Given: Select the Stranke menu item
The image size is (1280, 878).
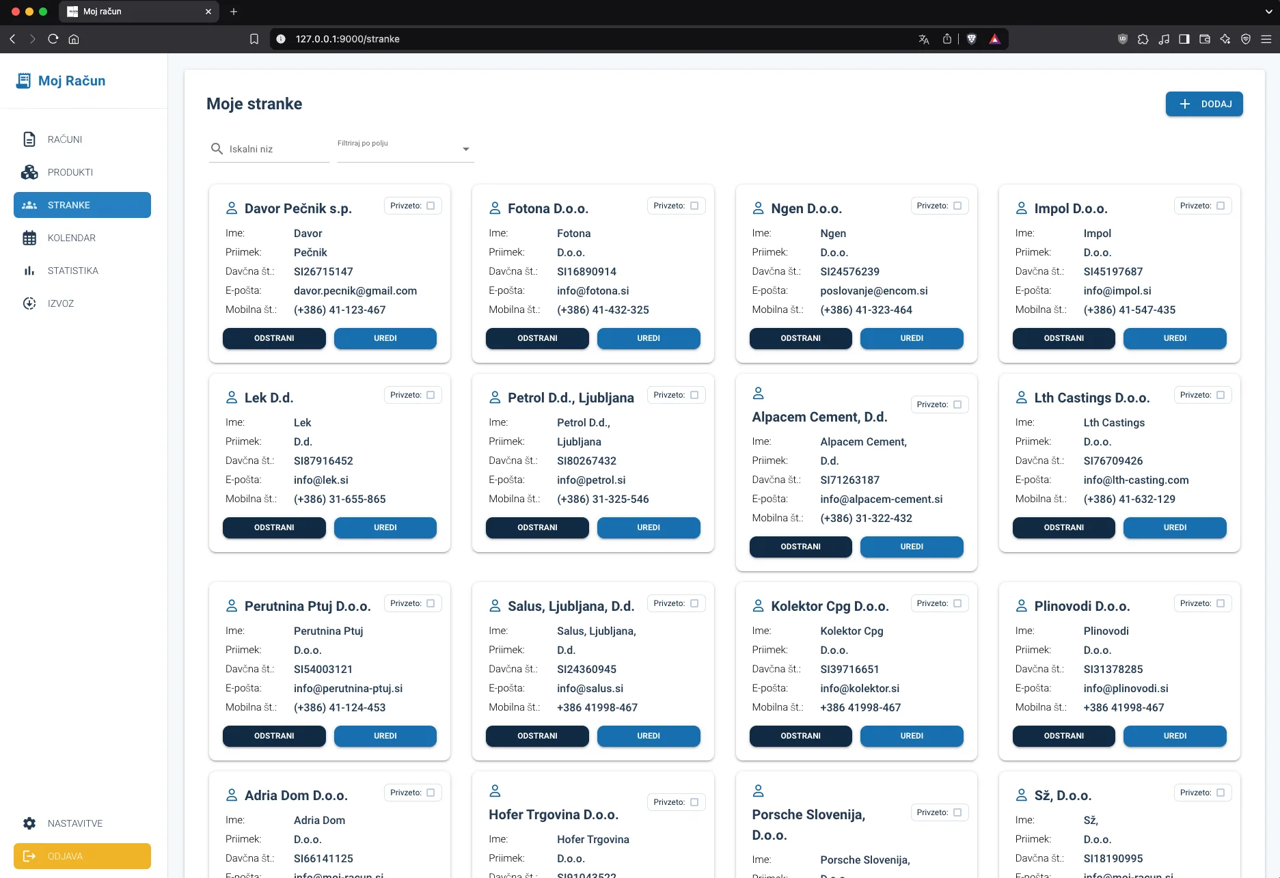Looking at the screenshot, I should point(82,205).
